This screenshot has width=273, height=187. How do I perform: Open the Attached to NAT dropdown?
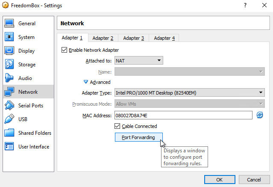pyautogui.click(x=139, y=60)
